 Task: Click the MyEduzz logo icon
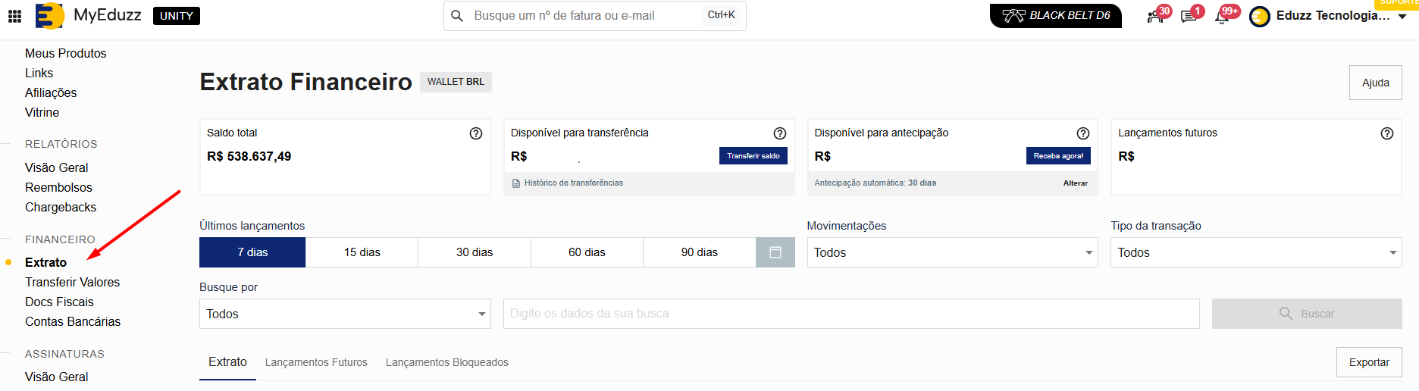click(x=50, y=16)
